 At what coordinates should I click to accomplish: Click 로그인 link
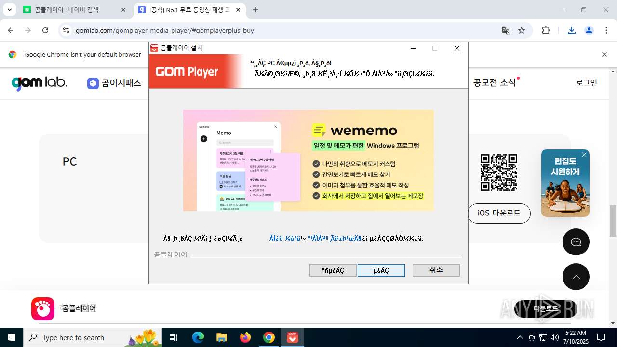point(587,82)
